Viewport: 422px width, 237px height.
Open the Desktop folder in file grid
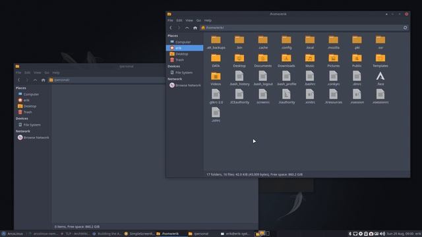[x=239, y=61]
